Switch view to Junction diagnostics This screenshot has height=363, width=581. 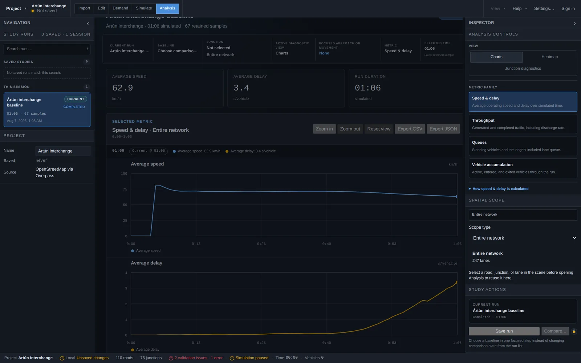click(523, 69)
